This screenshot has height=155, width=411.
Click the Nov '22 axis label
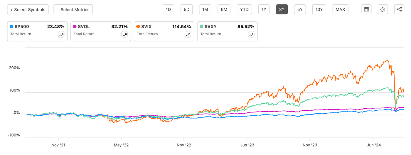(184, 145)
